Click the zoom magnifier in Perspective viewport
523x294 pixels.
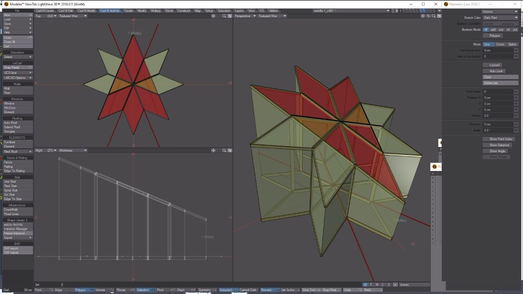(434, 16)
